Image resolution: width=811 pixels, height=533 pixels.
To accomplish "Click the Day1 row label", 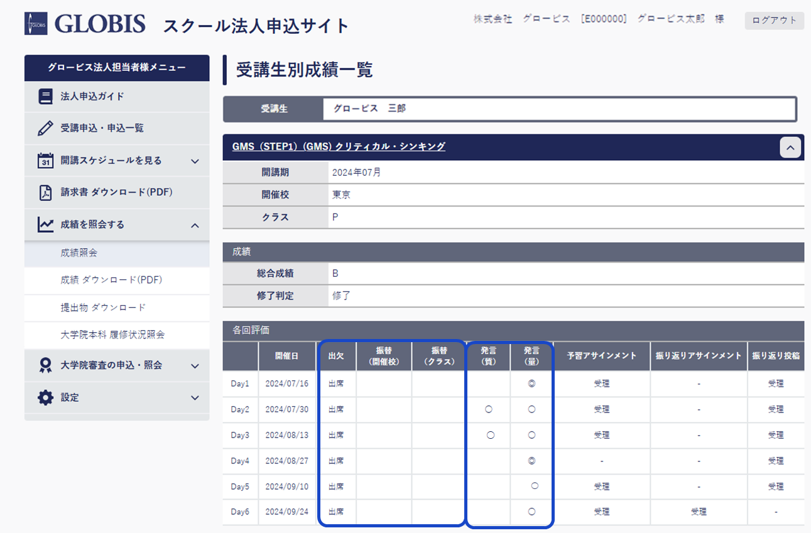I will (240, 384).
